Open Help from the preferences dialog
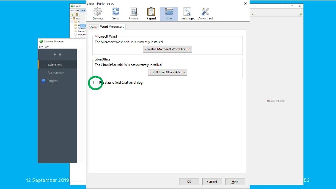The width and height of the screenshot is (336, 189). pos(235,181)
